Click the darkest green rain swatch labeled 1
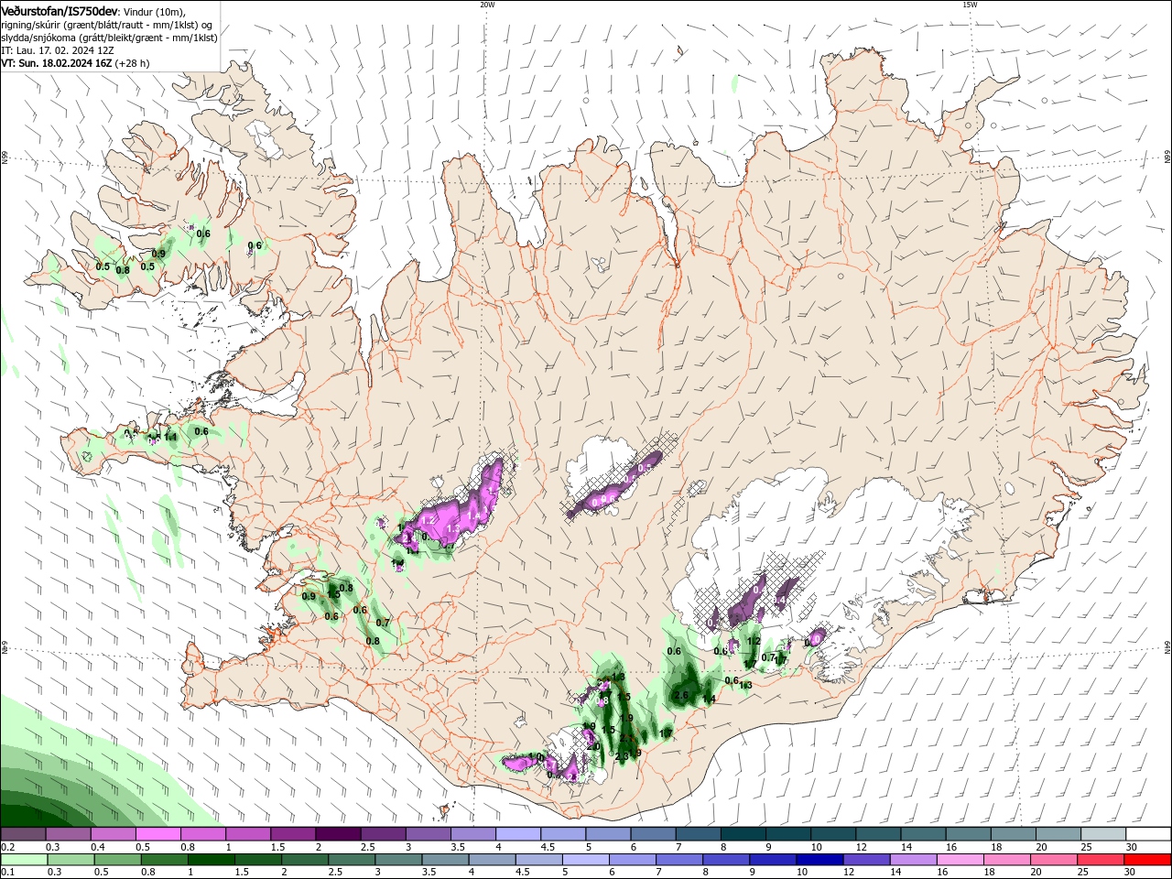Screen dimensions: 1172x879 211,860
